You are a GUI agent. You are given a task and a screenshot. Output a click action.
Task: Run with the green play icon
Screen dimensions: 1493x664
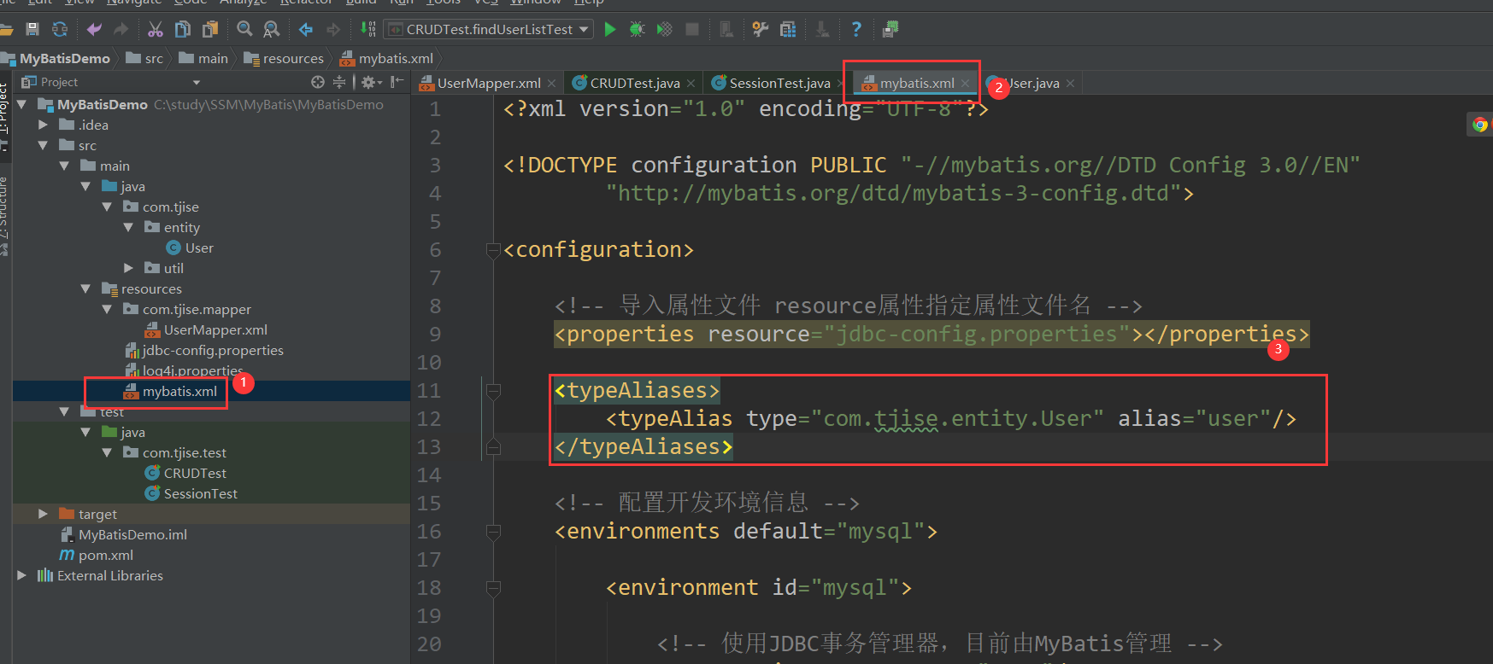click(610, 29)
